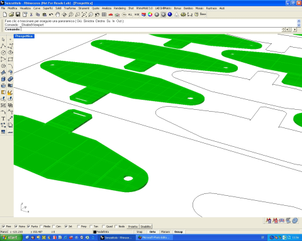
Task: Enable the Quad osnap checkbox
Action: click(x=104, y=227)
